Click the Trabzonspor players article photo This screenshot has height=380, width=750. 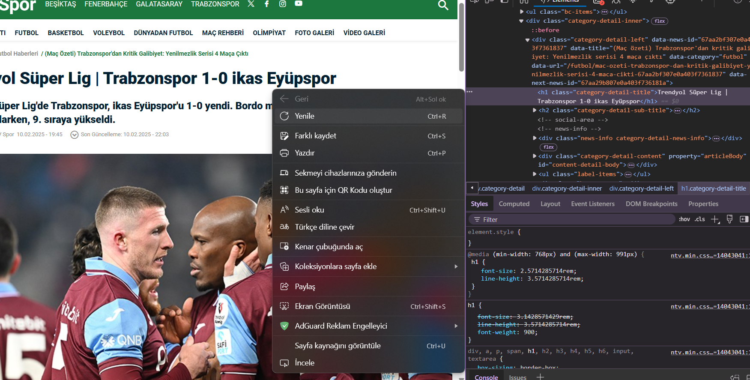point(136,266)
